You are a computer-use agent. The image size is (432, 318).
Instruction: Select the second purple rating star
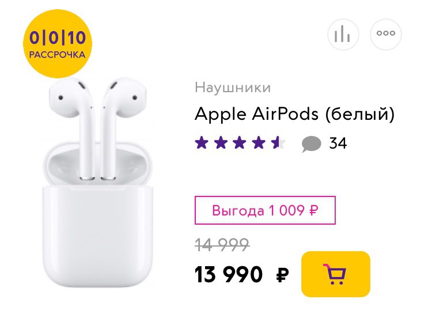pos(221,143)
